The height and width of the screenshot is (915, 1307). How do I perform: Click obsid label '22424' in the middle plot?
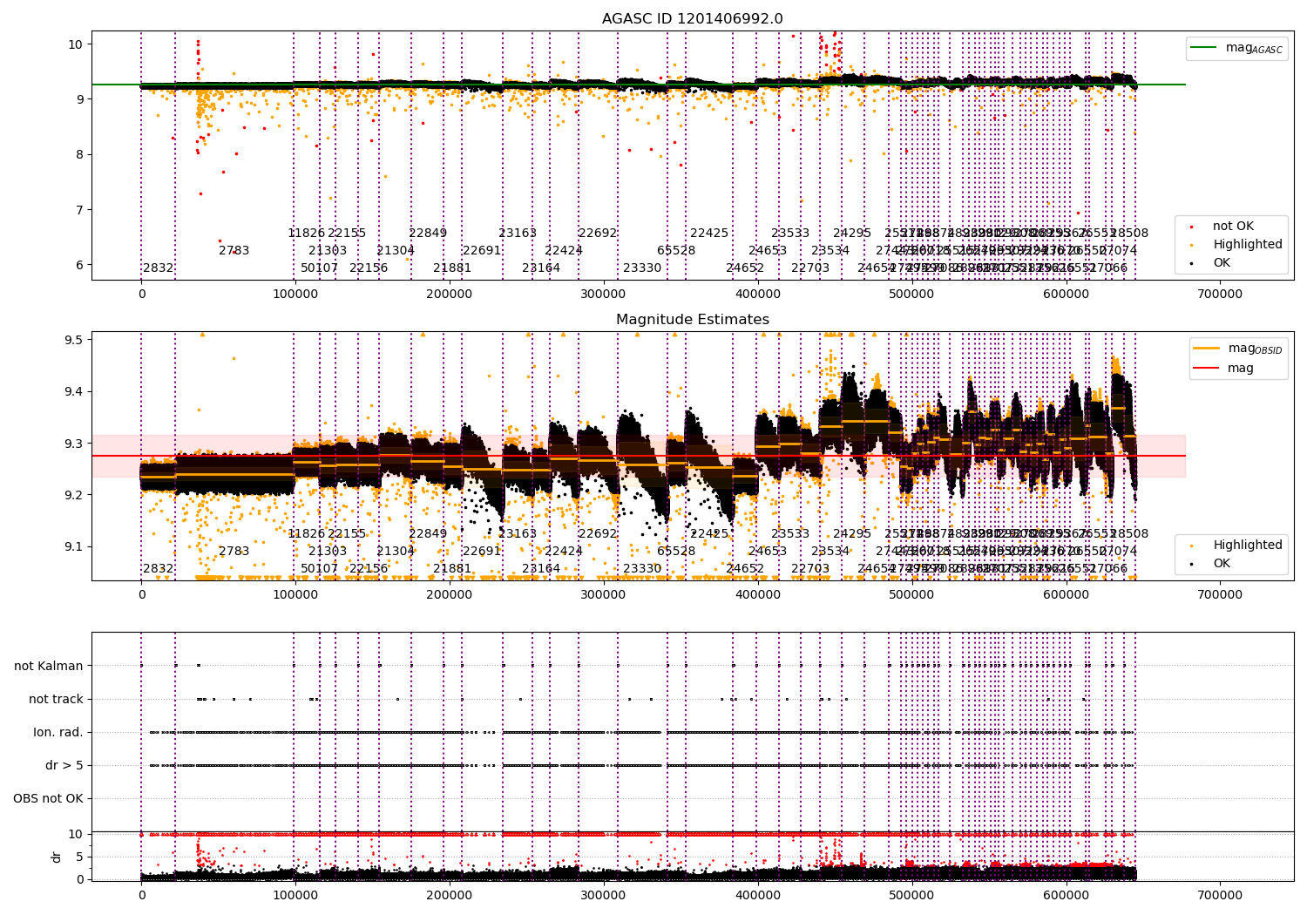point(564,551)
